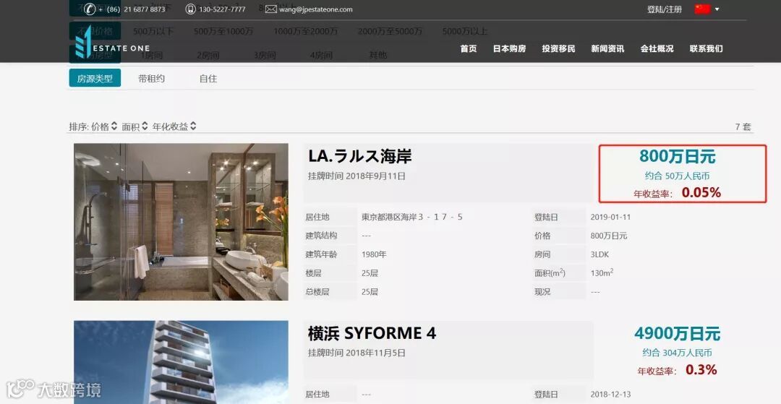The image size is (781, 404).
Task: Click the 挂牌时间 2018年11月5日 text
Action: click(357, 353)
